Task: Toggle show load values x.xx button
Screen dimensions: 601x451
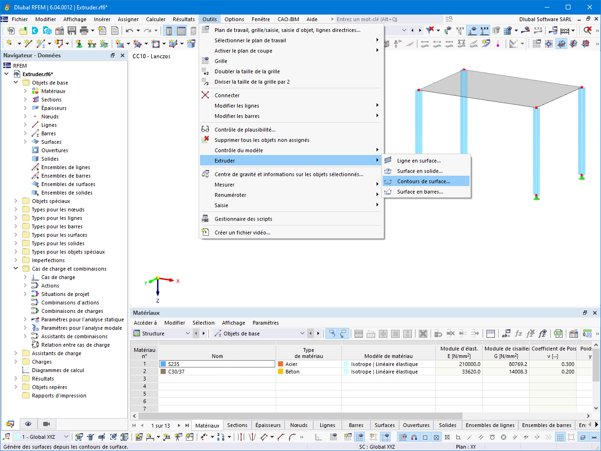Action: point(485,31)
